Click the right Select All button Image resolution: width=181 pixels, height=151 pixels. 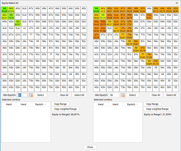click(171, 95)
